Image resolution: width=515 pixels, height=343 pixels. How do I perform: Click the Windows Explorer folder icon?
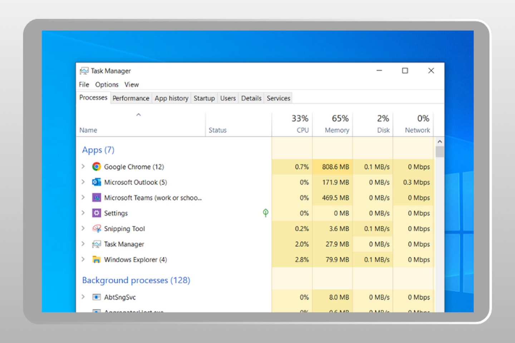[x=96, y=259]
